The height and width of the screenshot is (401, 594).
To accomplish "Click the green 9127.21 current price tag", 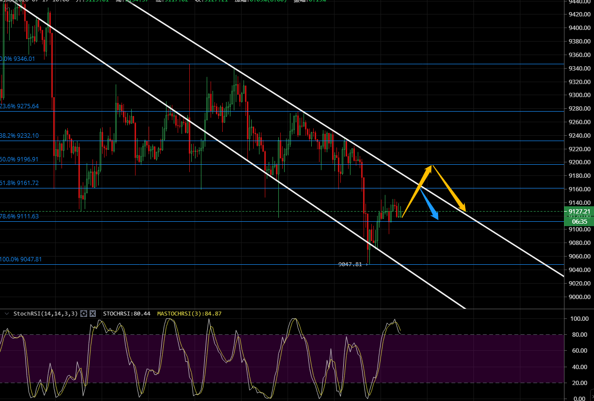I will 579,212.
